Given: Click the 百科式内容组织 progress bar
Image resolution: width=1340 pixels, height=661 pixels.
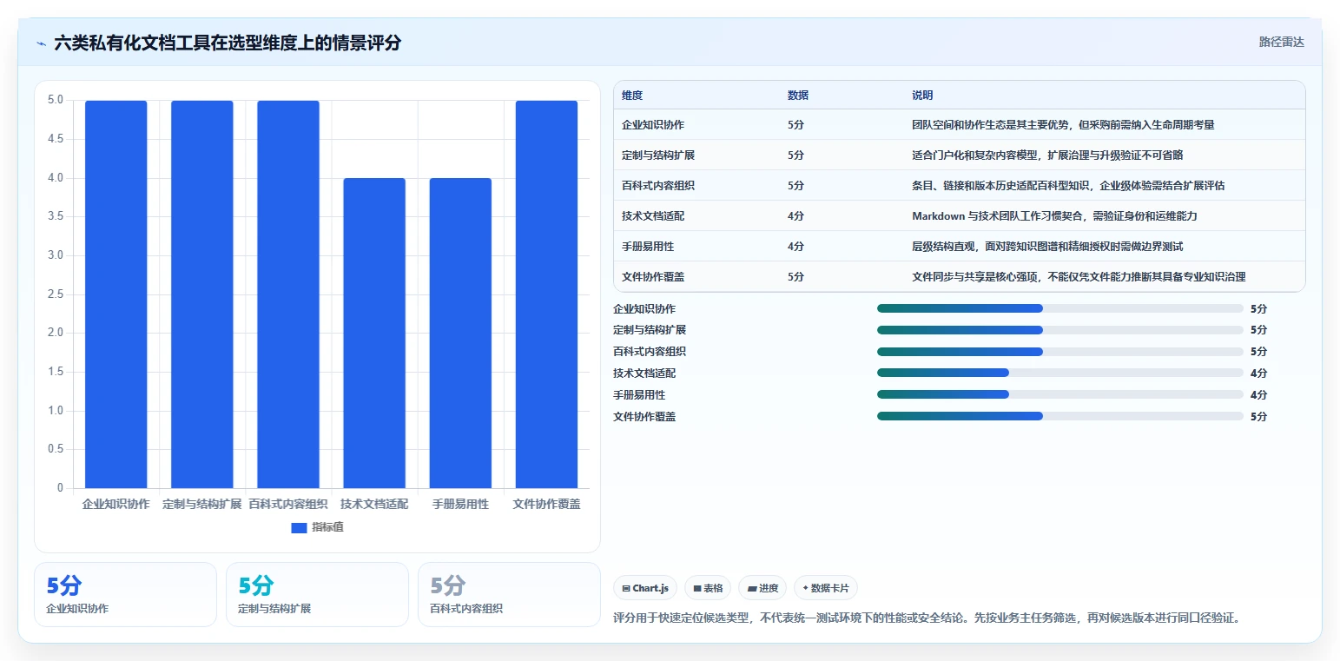Looking at the screenshot, I should [1060, 352].
